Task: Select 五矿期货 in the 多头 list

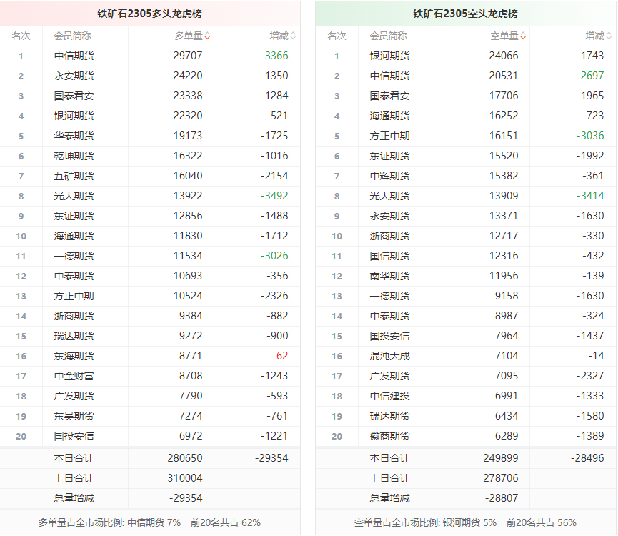Action: click(x=74, y=176)
